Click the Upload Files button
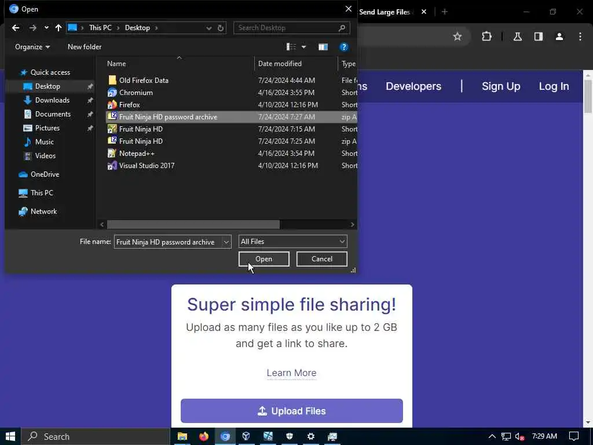The image size is (593, 445). [292, 411]
